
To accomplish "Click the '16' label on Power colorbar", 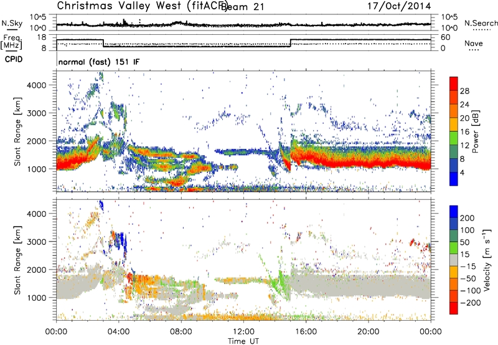I will 464,132.
